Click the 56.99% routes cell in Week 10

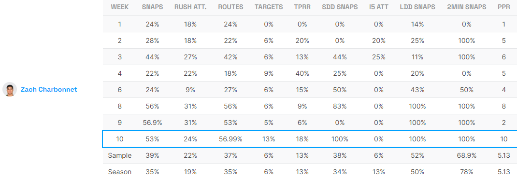[230, 139]
